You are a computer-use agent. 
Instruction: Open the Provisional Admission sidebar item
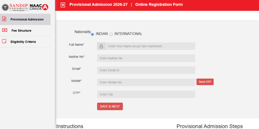[27, 19]
